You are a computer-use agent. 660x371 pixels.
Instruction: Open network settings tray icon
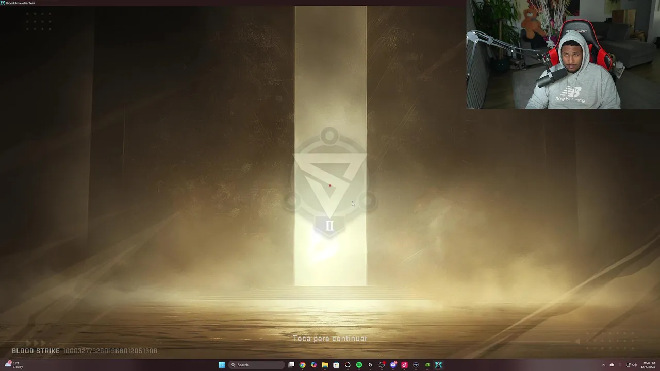click(x=628, y=365)
